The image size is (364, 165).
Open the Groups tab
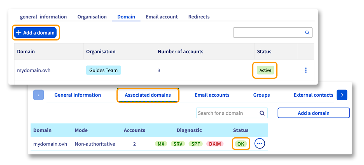tap(261, 95)
